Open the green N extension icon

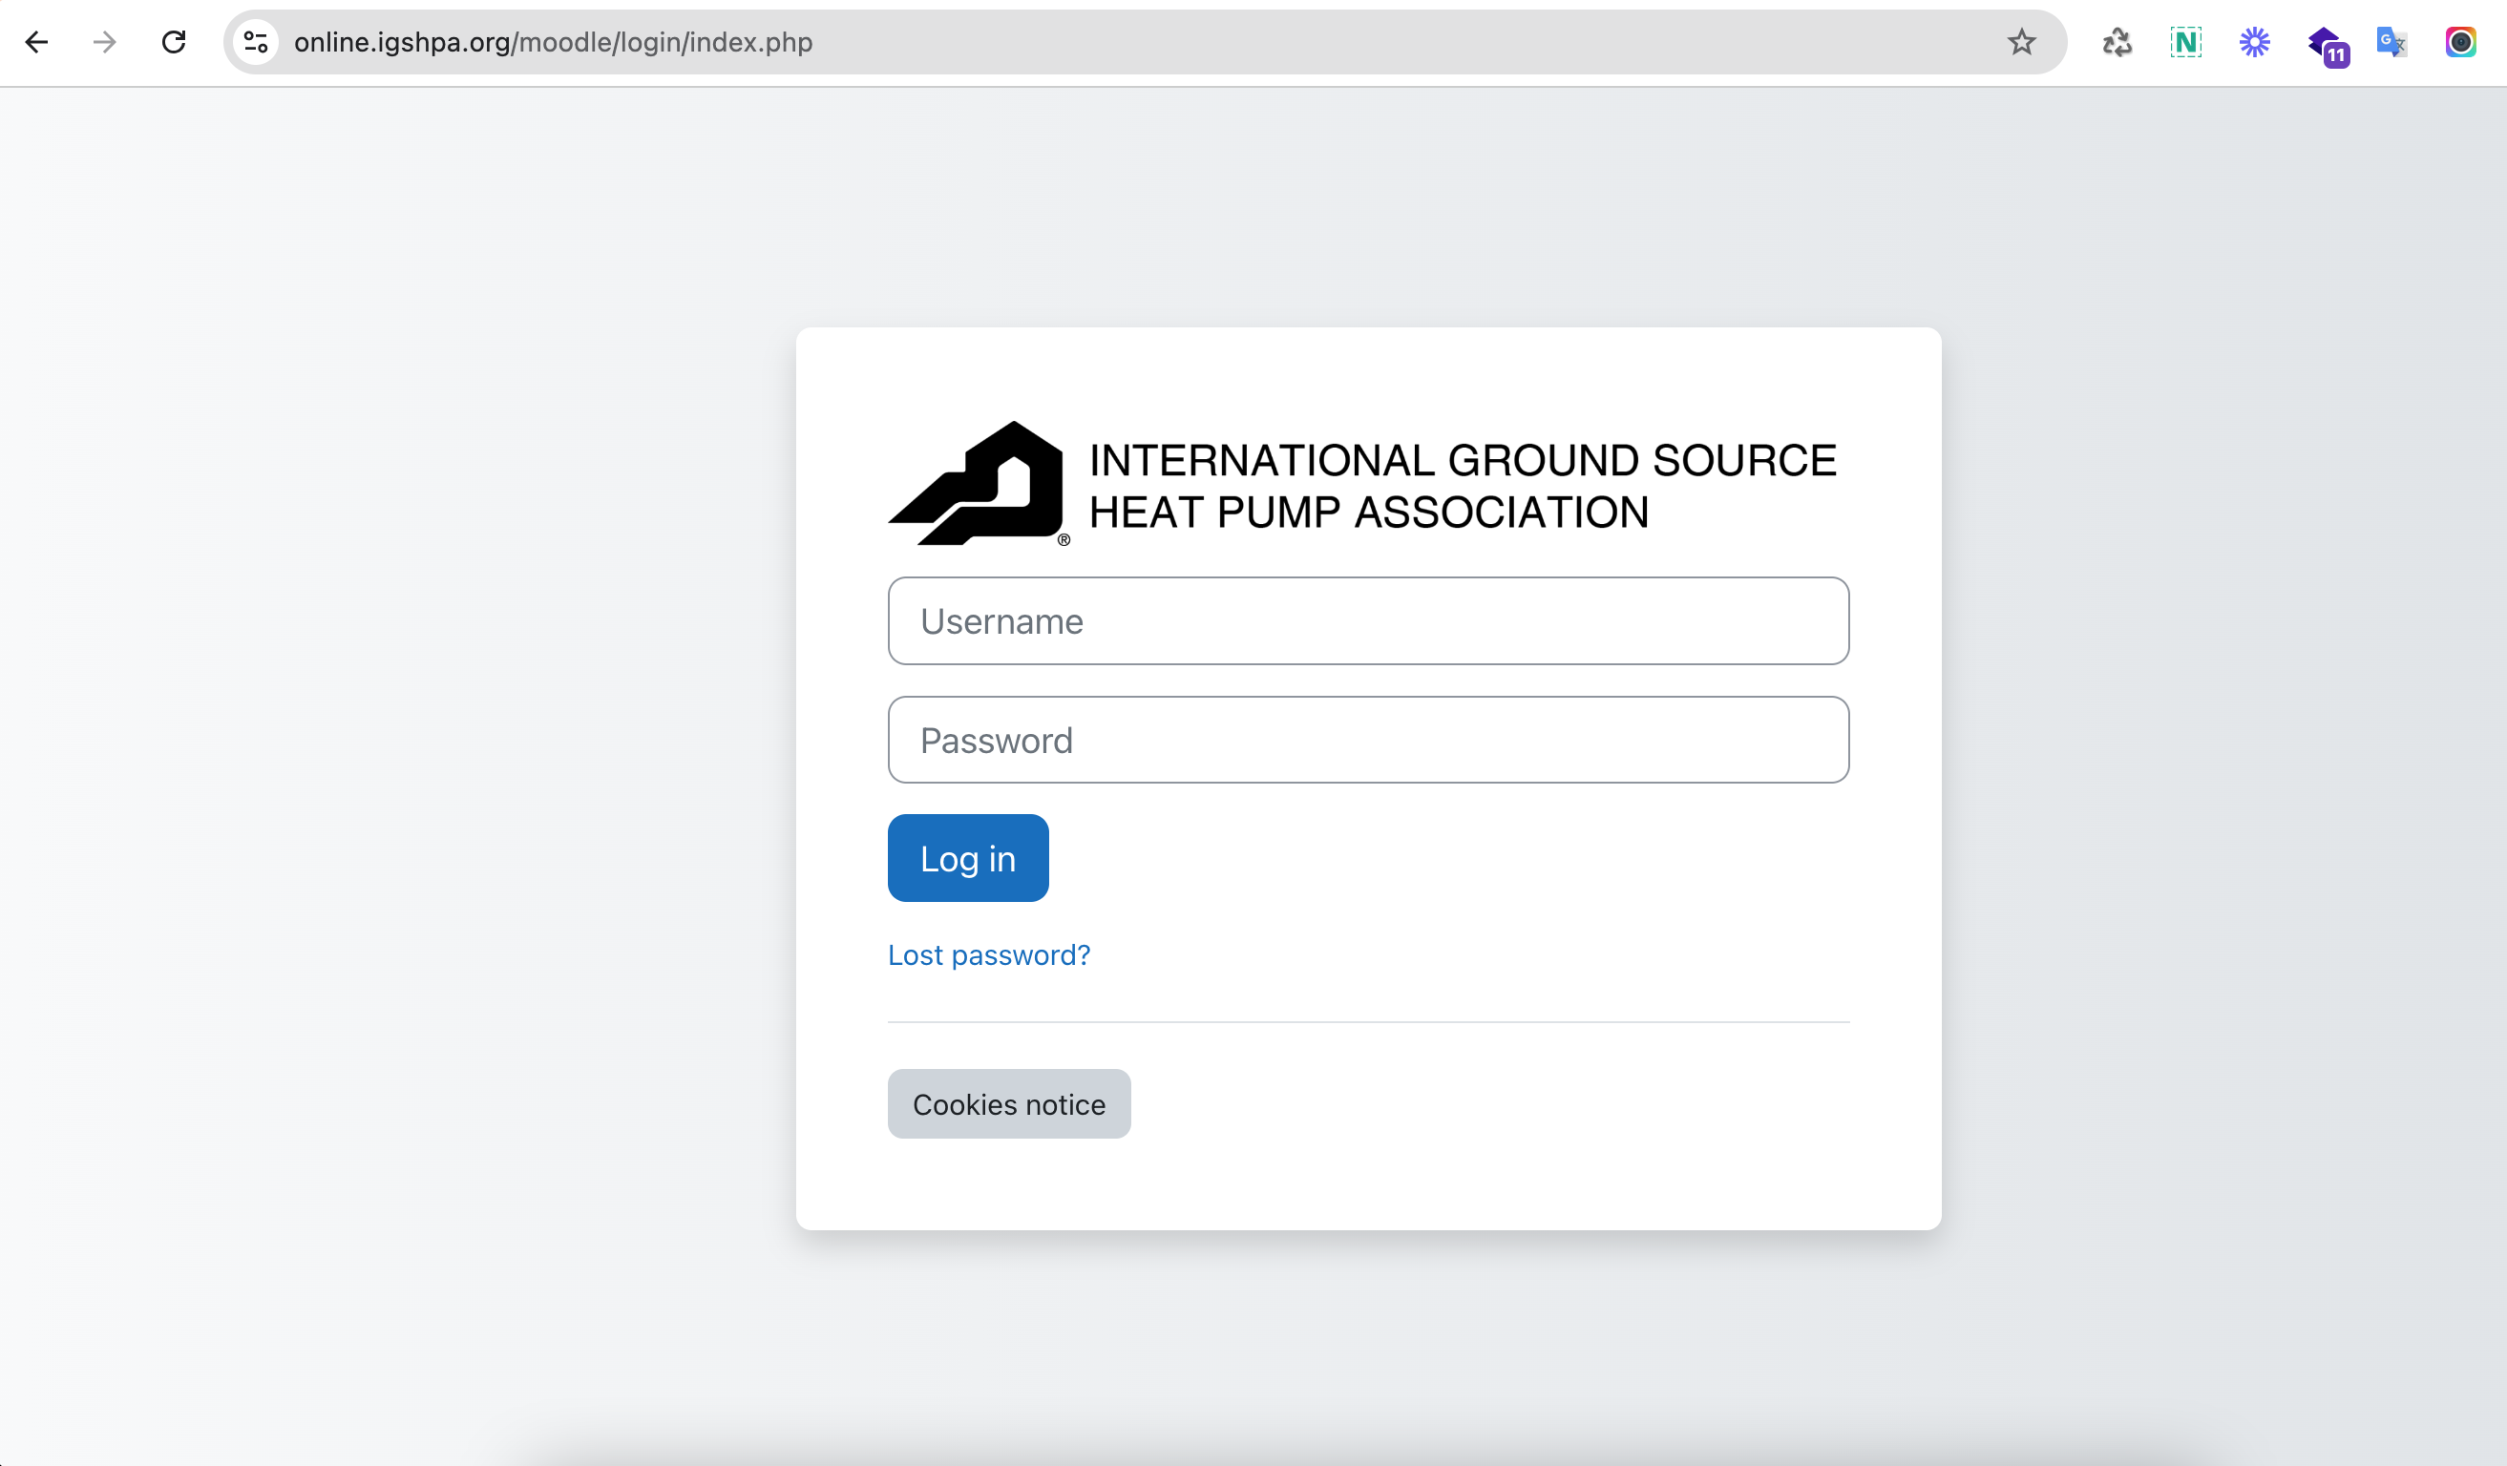coord(2185,42)
